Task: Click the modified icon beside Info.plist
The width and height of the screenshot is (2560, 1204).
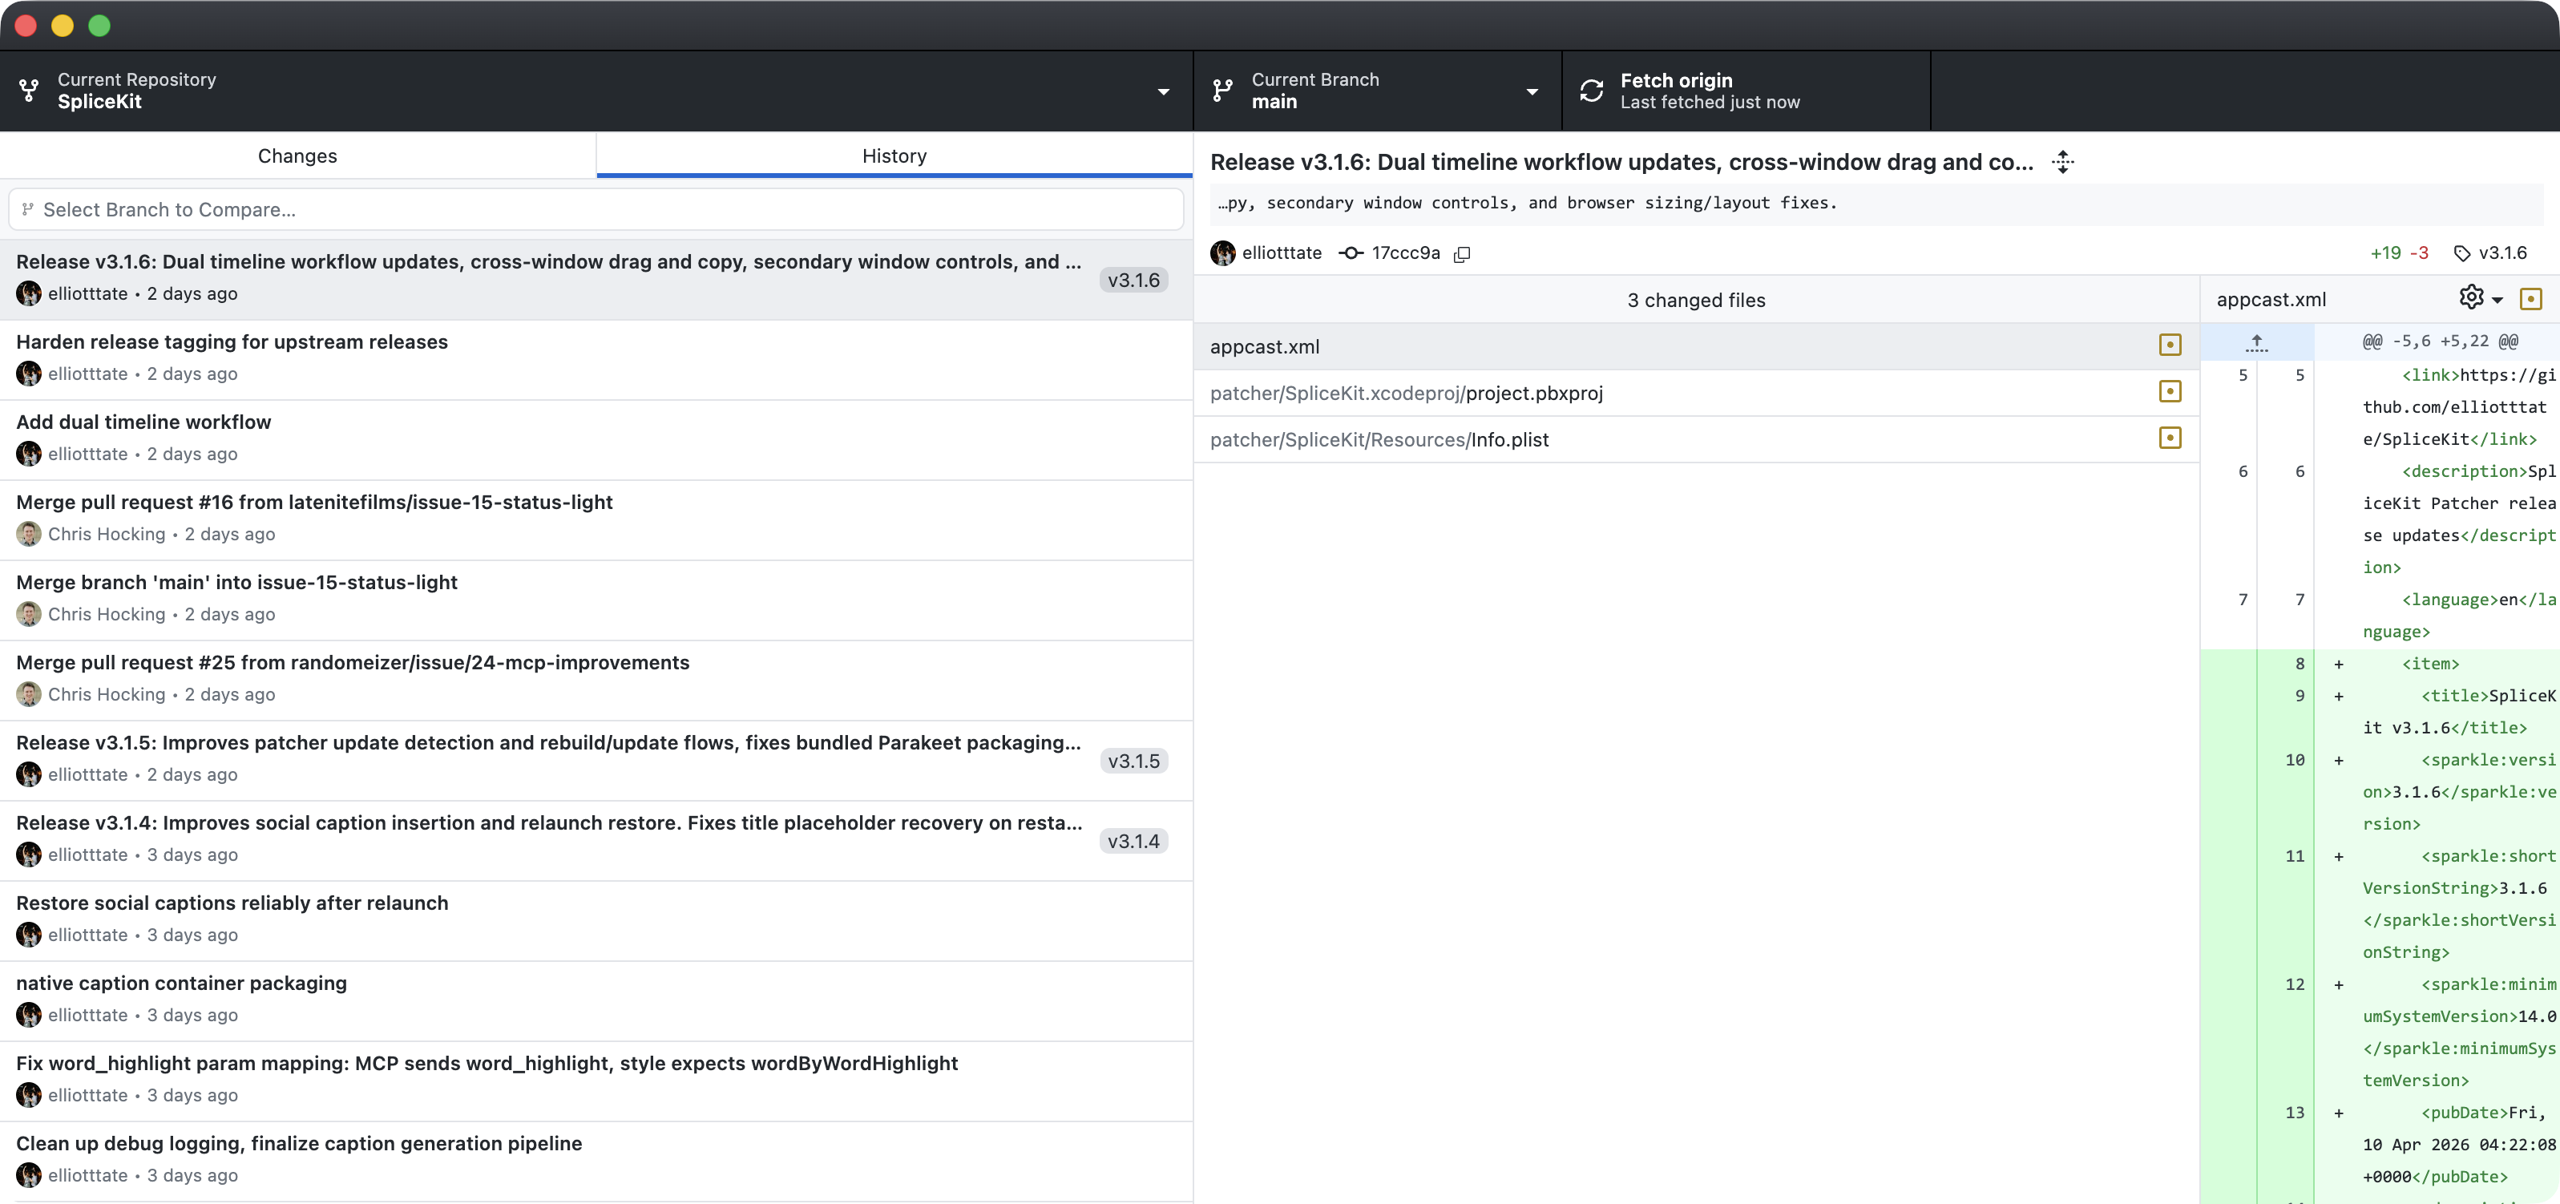Action: (x=2170, y=438)
